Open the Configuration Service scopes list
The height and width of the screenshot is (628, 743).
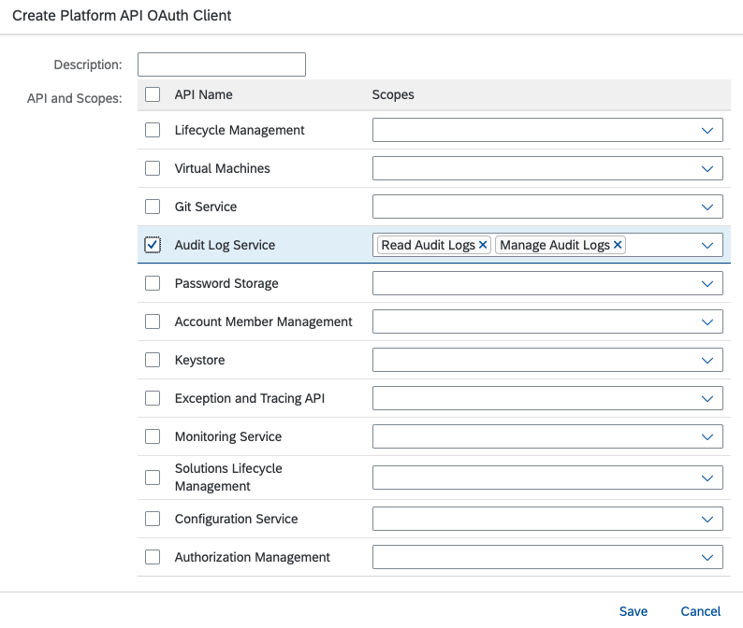click(x=708, y=519)
